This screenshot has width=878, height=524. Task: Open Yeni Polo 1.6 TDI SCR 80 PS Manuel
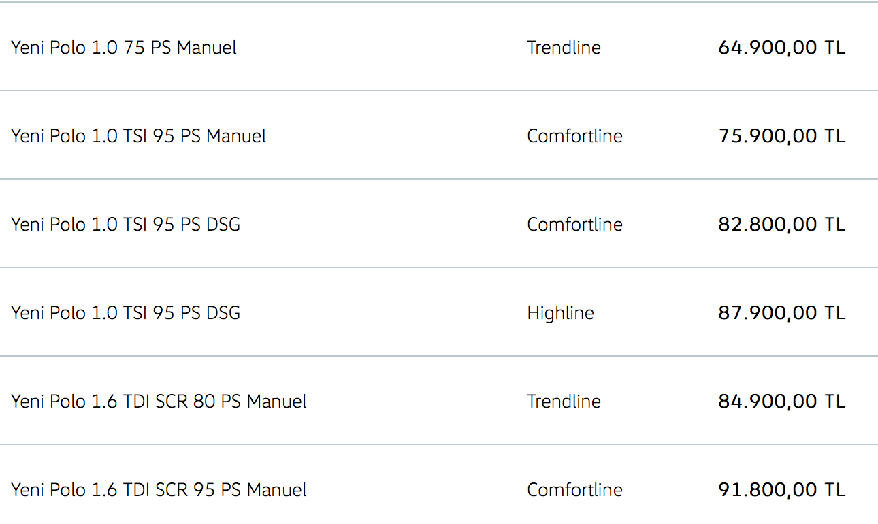(x=159, y=402)
